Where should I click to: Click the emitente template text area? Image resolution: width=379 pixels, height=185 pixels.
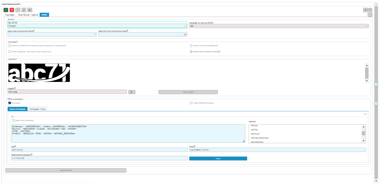[x=128, y=133]
